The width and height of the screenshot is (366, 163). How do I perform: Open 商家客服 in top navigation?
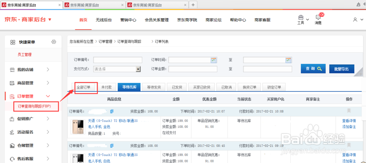(262, 20)
